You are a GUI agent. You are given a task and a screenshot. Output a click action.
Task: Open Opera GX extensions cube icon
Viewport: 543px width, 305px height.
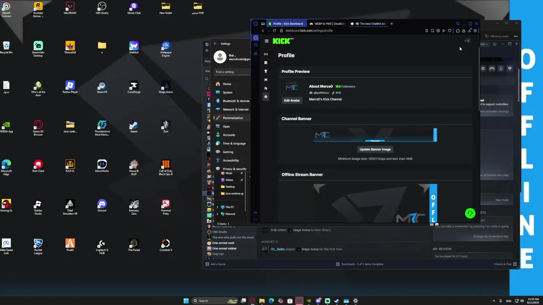(458, 30)
